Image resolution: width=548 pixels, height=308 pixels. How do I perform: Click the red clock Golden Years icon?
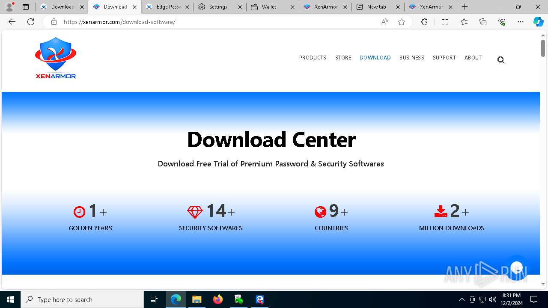(x=79, y=212)
